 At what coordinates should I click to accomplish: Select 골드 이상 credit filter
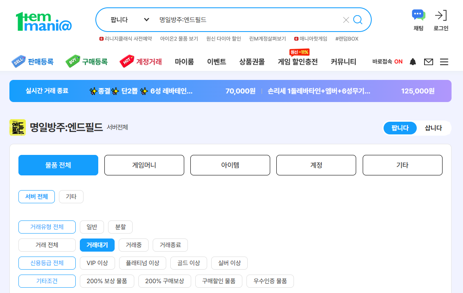pos(189,263)
